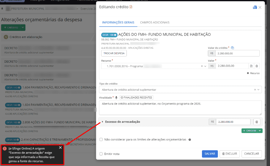The height and width of the screenshot is (166, 270).
Task: Switch to CAMPOS ADICIONAIS tab
Action: pyautogui.click(x=155, y=23)
